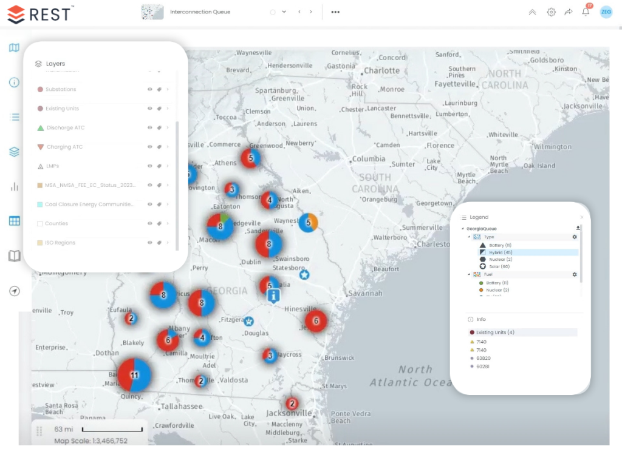Toggle the LMPs layer eye icon
This screenshot has width=622, height=466.
point(150,166)
